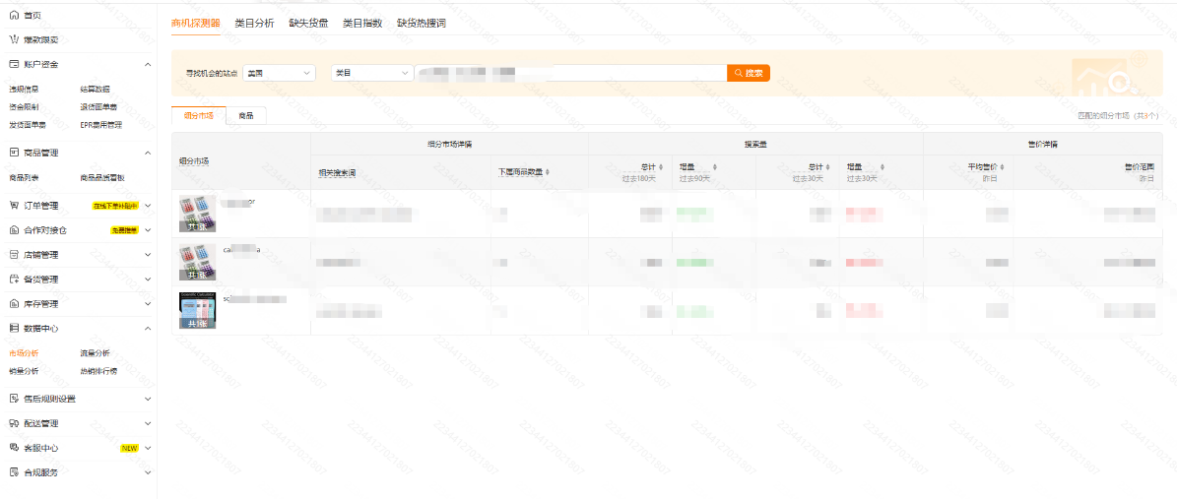Select the 合规服务 document icon
This screenshot has width=1177, height=499.
pyautogui.click(x=14, y=472)
